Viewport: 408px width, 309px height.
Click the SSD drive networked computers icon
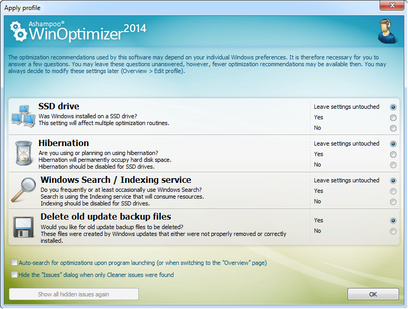click(x=23, y=116)
